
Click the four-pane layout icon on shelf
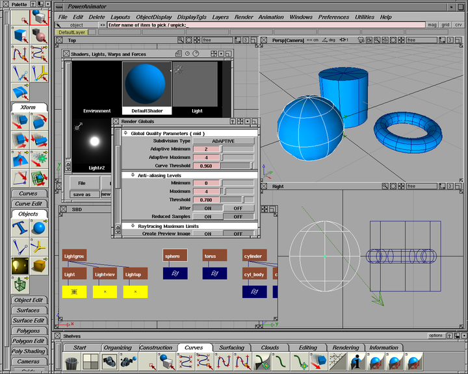point(90,362)
